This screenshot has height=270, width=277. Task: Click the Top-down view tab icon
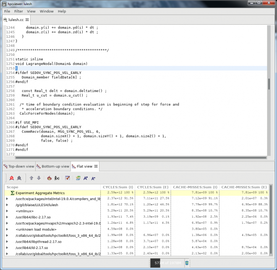pos(5,166)
